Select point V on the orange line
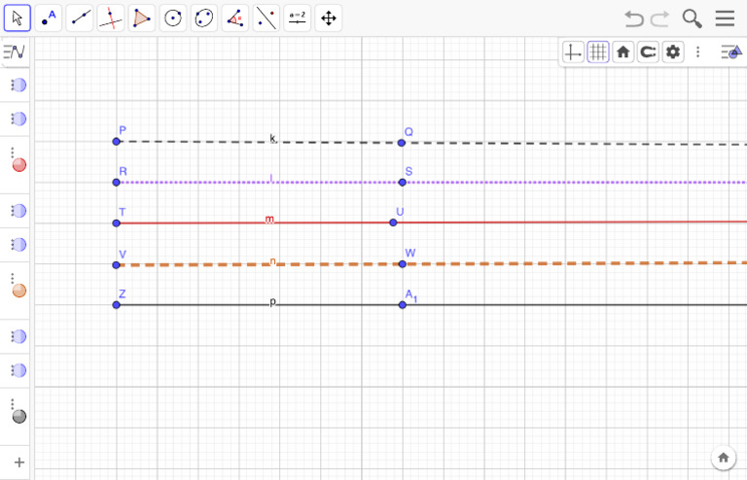 (117, 265)
